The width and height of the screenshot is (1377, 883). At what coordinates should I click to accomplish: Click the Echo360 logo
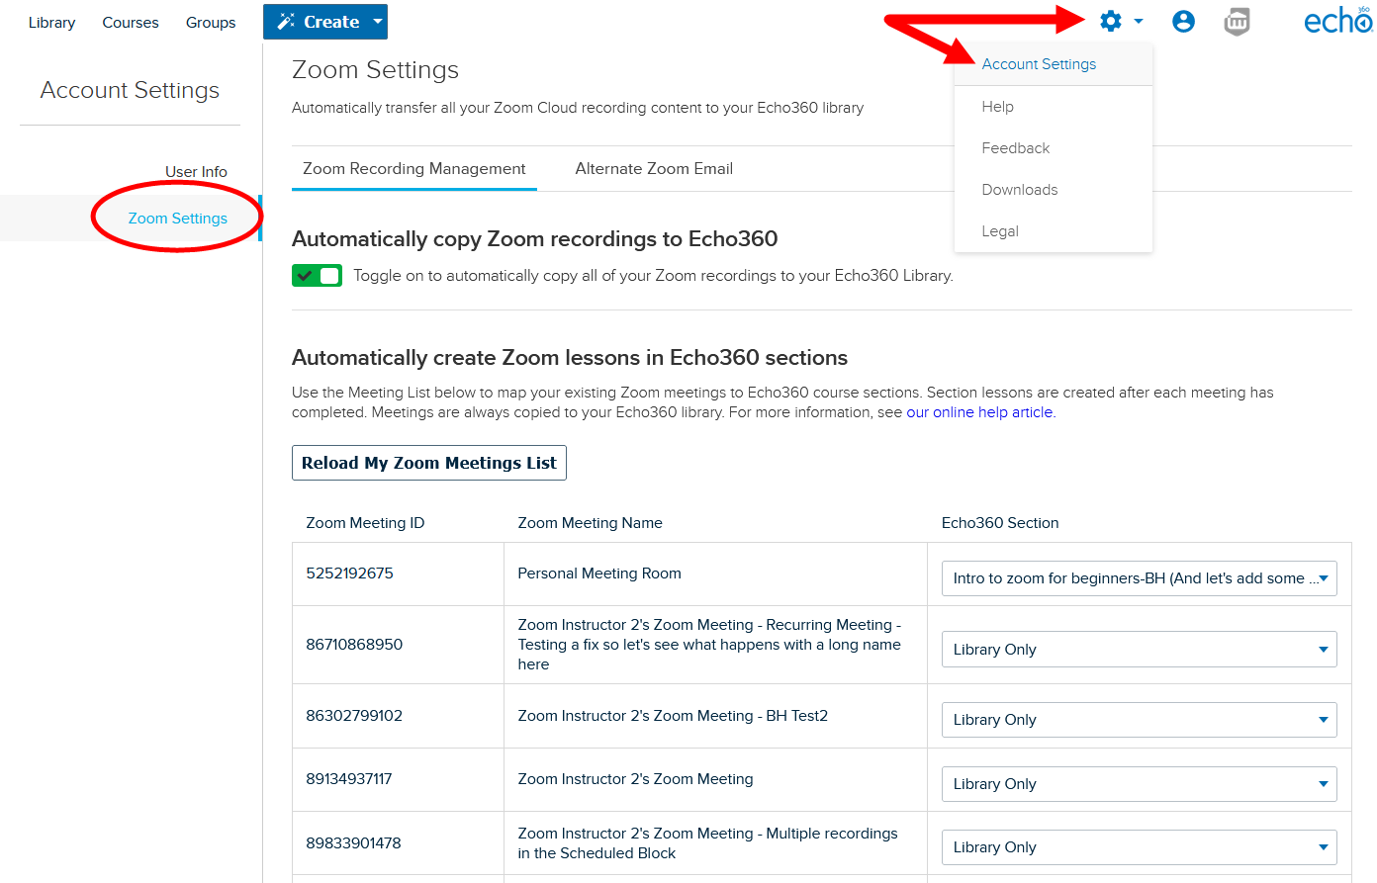(1337, 20)
